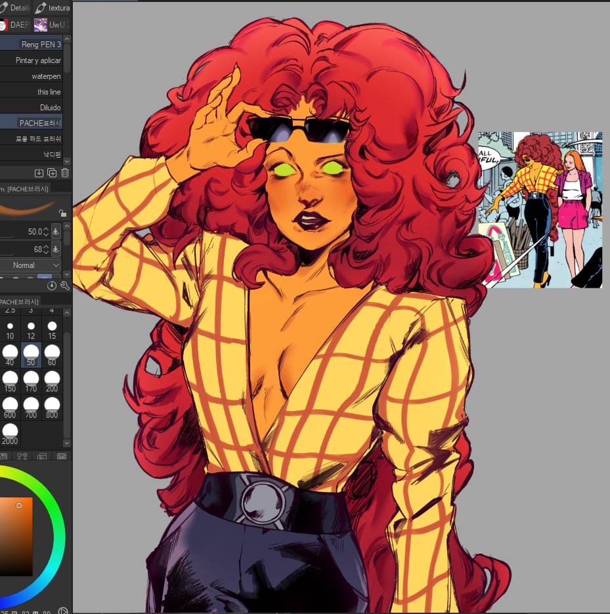The height and width of the screenshot is (614, 610).
Task: Click the brush stroke preview
Action: (x=28, y=208)
